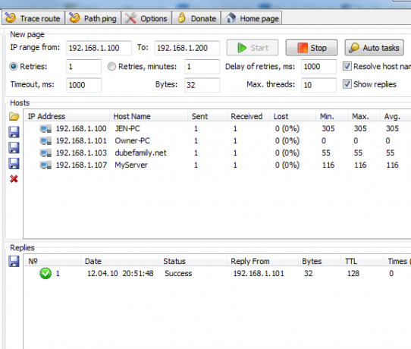The width and height of the screenshot is (411, 349).
Task: Click the red Stop button
Action: click(312, 48)
